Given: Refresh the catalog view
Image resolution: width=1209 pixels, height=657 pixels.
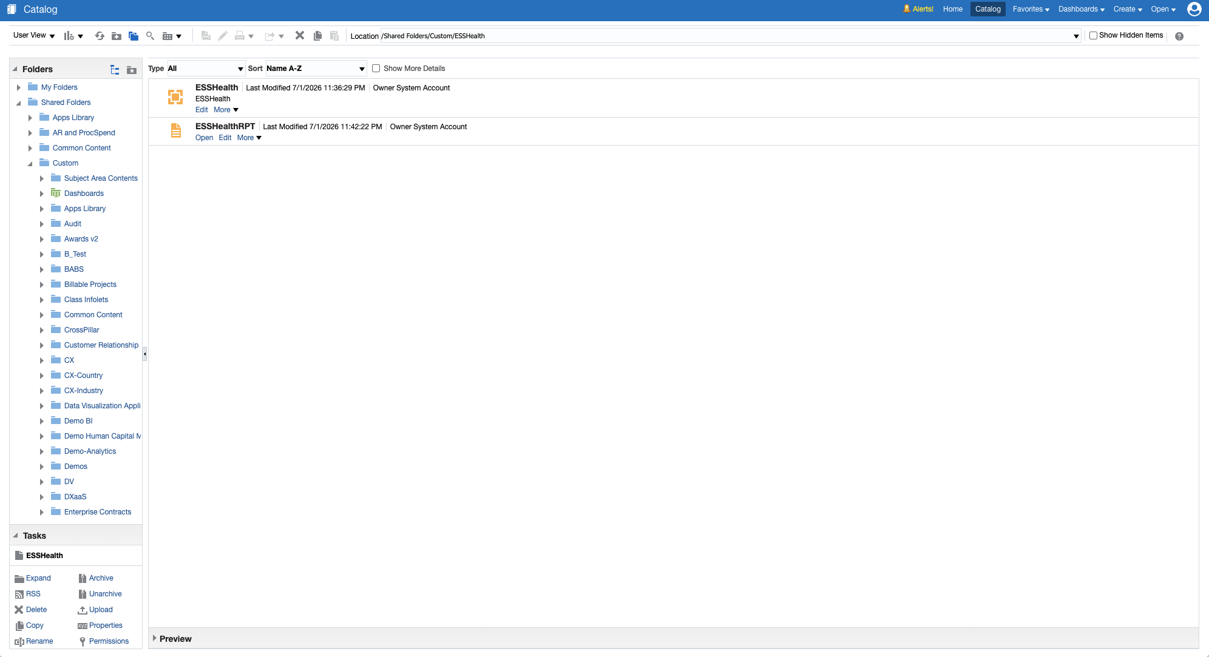Looking at the screenshot, I should 100,36.
